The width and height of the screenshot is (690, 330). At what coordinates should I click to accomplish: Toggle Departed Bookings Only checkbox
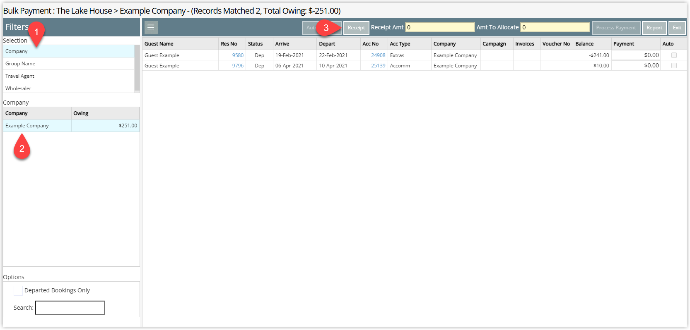click(x=18, y=291)
